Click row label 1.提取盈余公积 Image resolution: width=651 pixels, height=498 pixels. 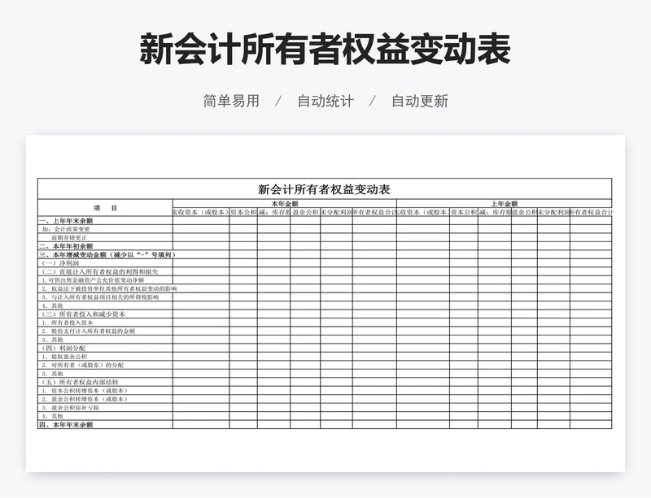tap(65, 357)
